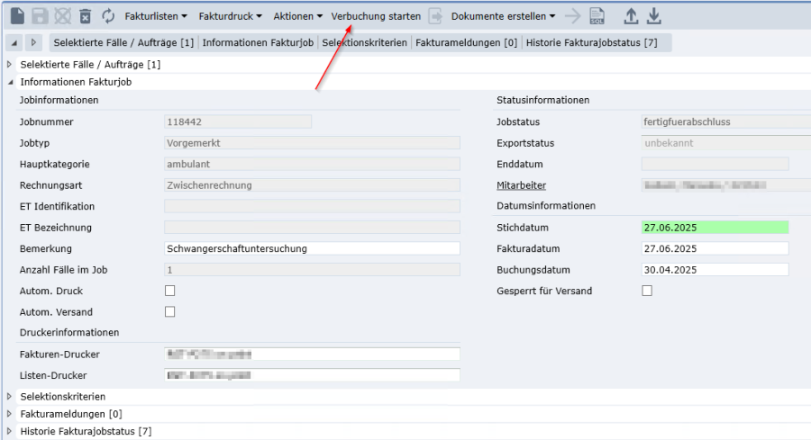Switch to Selektionskriterien tab
The height and width of the screenshot is (440, 811).
[364, 43]
